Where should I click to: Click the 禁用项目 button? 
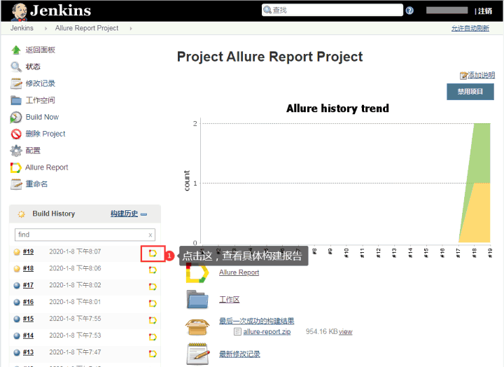470,92
